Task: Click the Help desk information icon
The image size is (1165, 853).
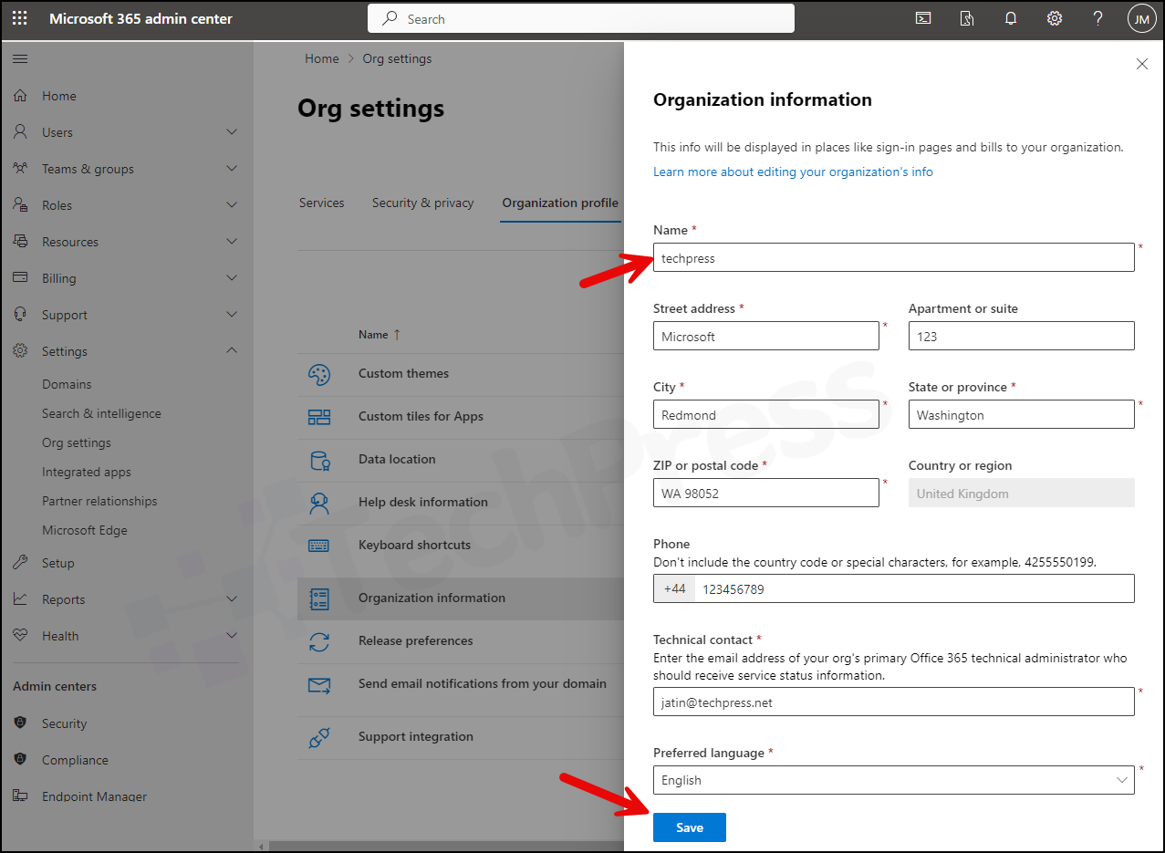Action: 319,503
